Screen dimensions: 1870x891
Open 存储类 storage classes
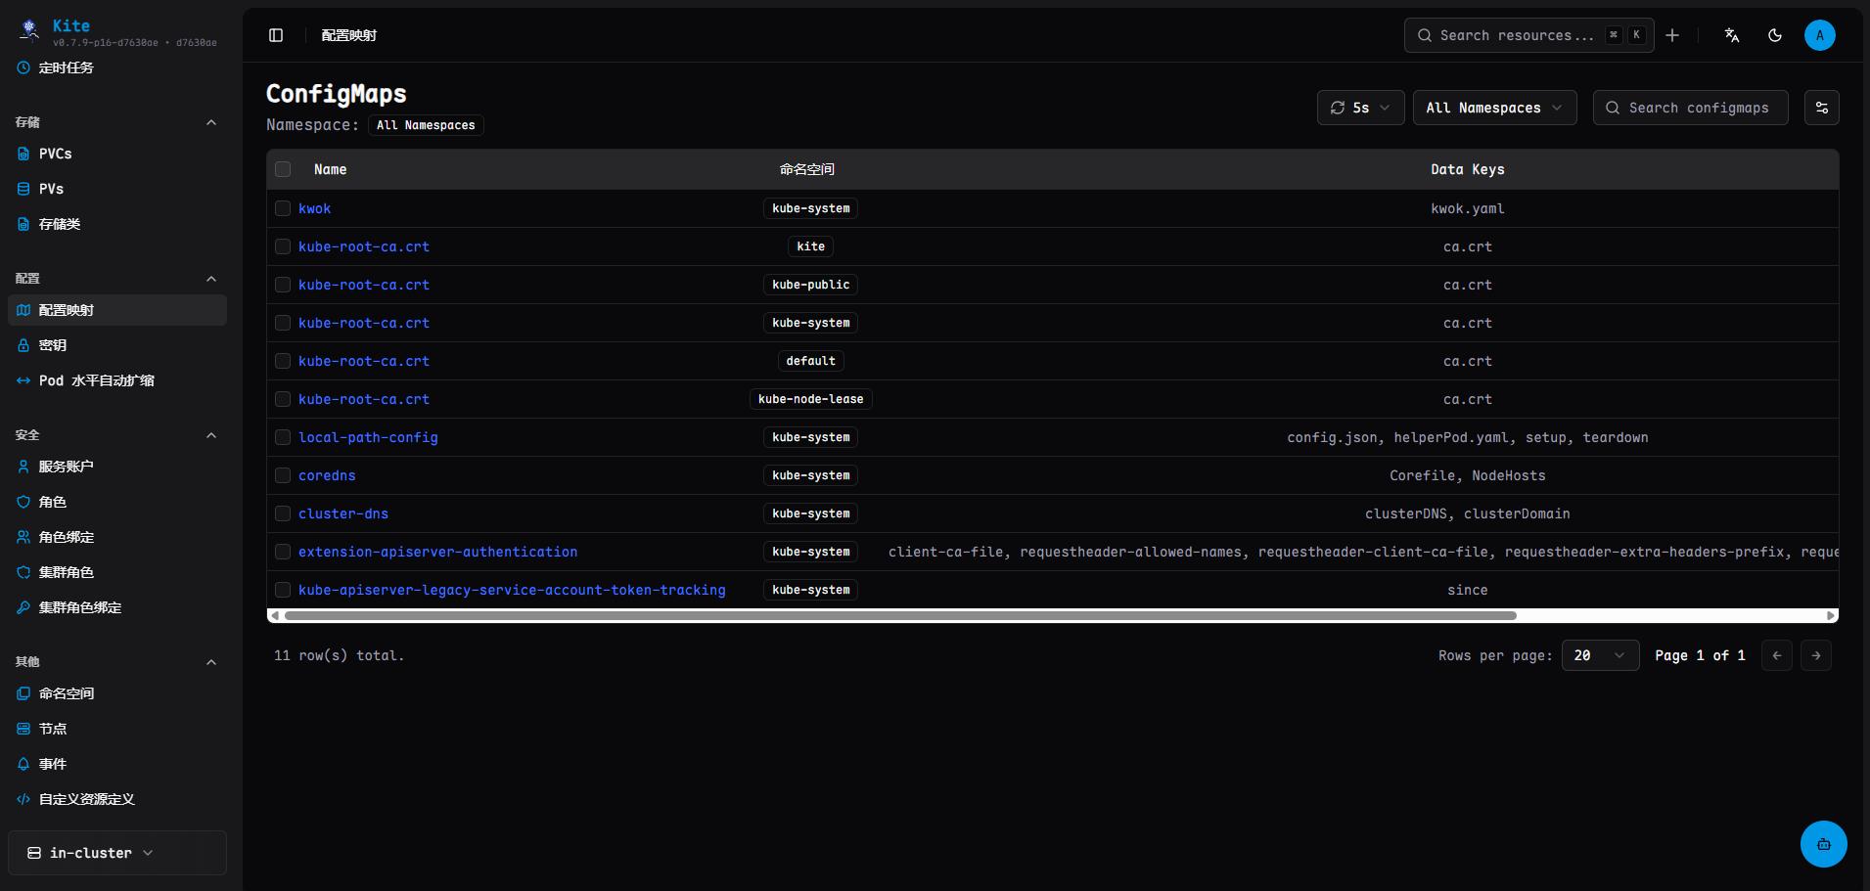tap(117, 224)
